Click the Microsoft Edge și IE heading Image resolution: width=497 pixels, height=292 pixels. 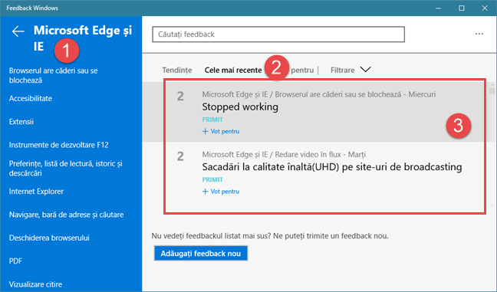[x=83, y=38]
